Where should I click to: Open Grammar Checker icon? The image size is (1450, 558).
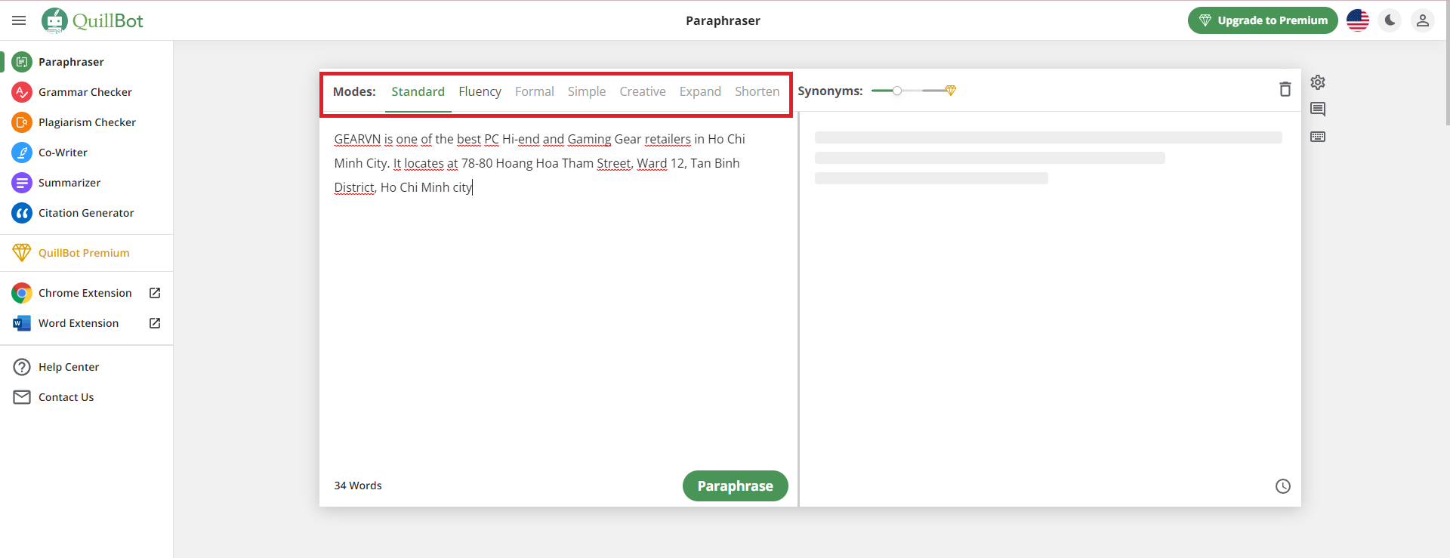pos(22,92)
